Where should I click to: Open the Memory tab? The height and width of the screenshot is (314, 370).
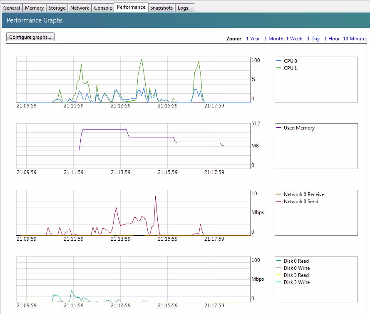point(34,8)
